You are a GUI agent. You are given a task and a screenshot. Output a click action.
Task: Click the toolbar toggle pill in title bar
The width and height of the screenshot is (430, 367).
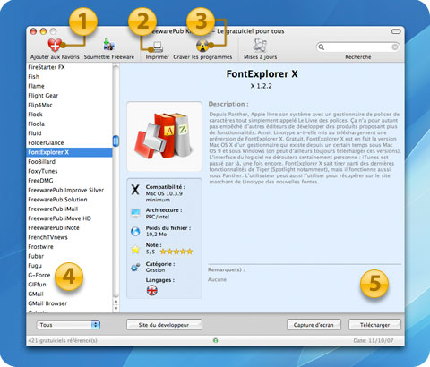coord(396,31)
